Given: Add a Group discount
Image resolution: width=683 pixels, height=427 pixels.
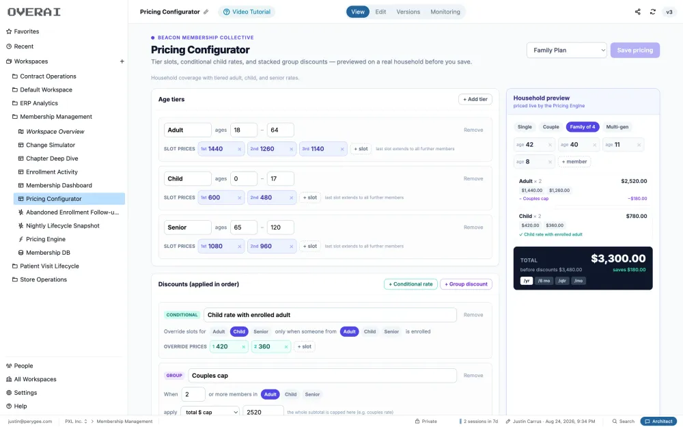Looking at the screenshot, I should tap(466, 284).
